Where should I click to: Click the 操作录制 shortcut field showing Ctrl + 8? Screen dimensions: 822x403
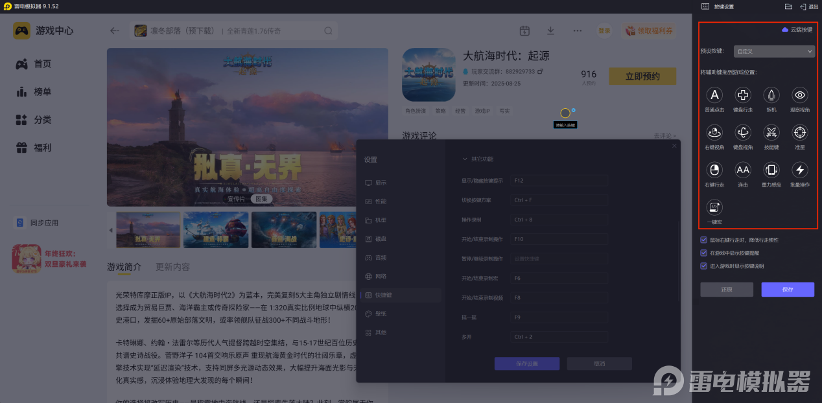[558, 220]
